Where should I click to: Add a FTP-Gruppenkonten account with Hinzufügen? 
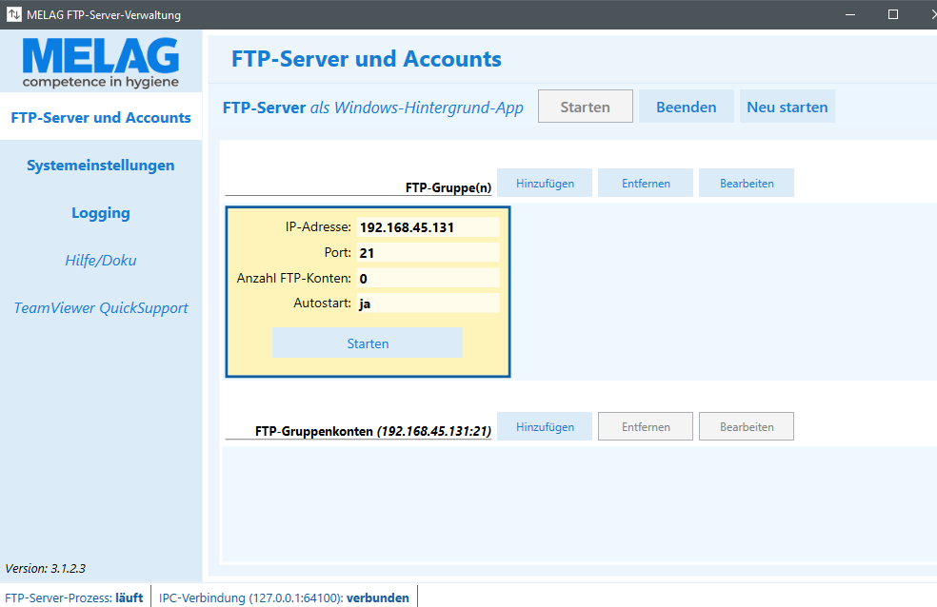545,427
